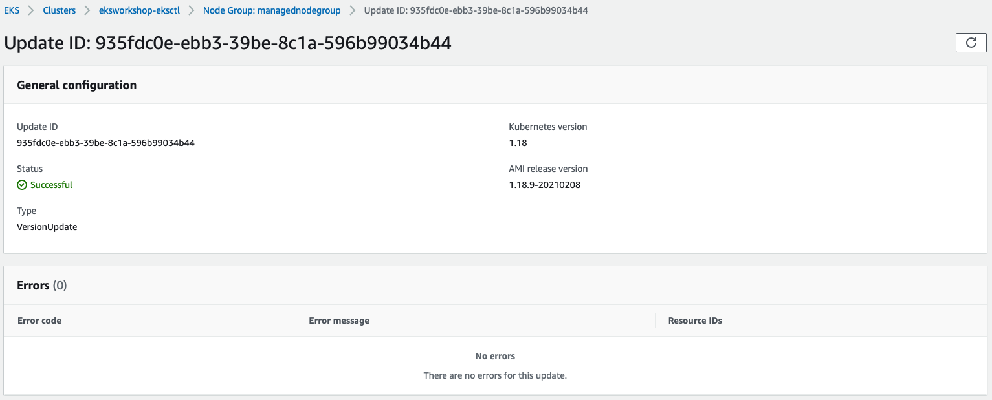The width and height of the screenshot is (992, 400).
Task: Open the Clusters breadcrumb link
Action: [x=59, y=11]
